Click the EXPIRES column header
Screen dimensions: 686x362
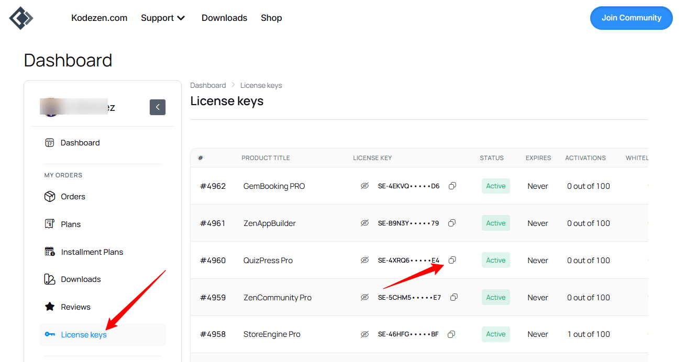538,157
